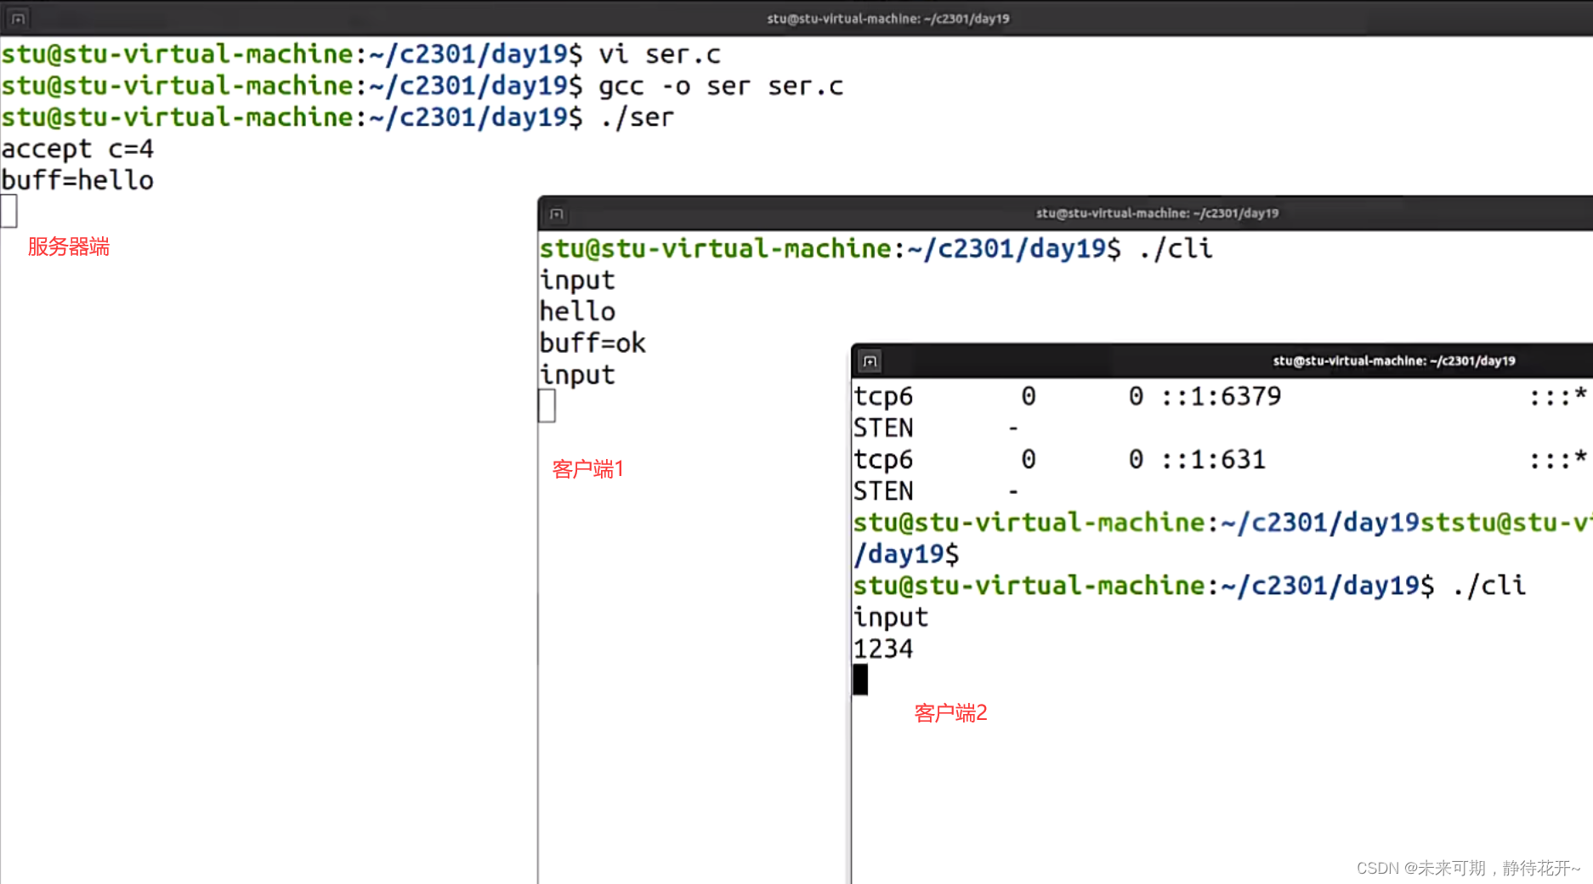Viewport: 1593px width, 884px height.
Task: Place cursor at server terminal cursor block
Action: point(9,211)
